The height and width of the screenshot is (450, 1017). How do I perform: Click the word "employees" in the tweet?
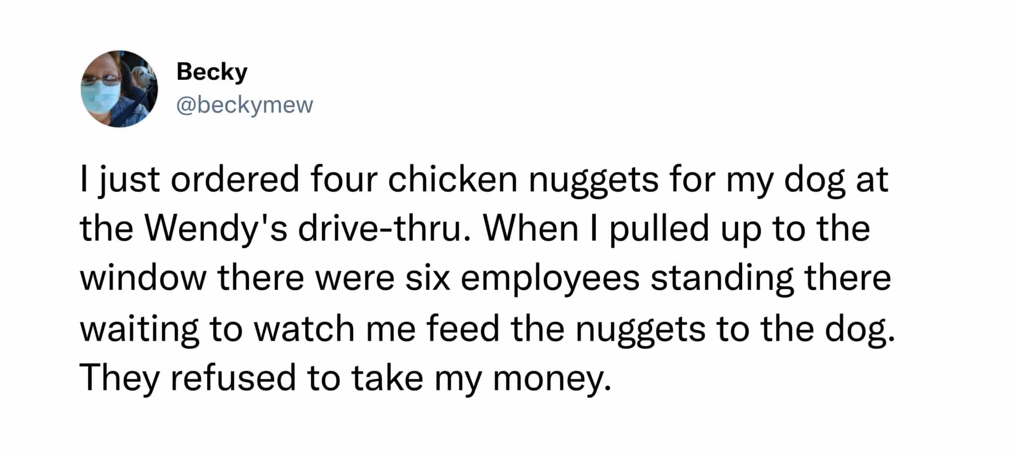(x=550, y=278)
